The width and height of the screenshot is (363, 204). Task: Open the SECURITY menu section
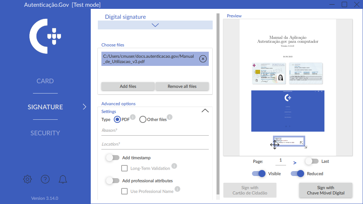(x=45, y=133)
